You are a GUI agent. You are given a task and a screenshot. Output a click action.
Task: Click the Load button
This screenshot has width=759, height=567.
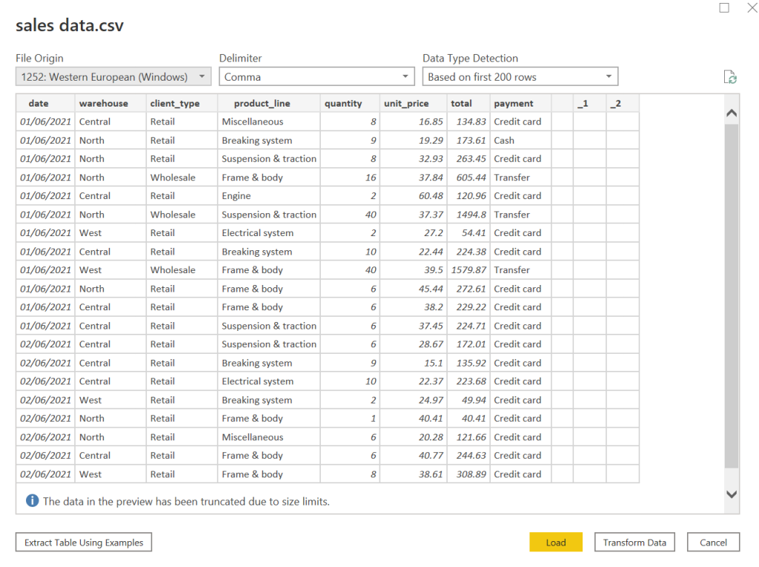pyautogui.click(x=556, y=543)
